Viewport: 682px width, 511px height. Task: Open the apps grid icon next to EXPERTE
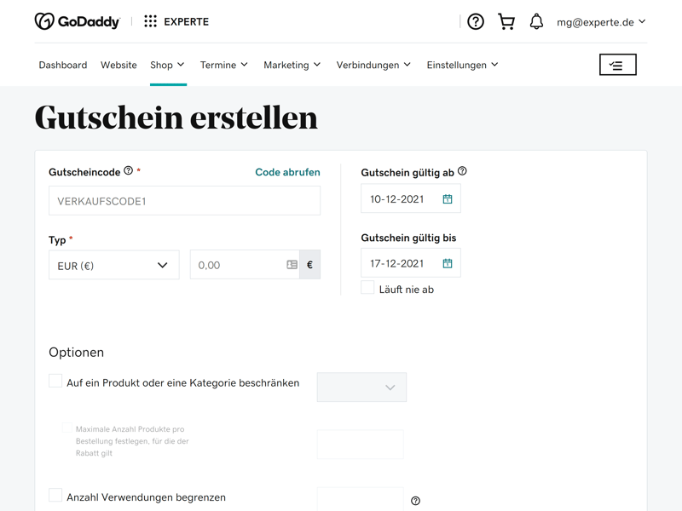coord(150,21)
